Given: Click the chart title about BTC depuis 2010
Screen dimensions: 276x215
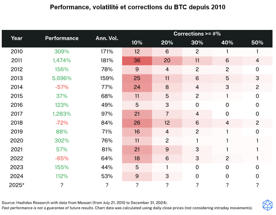Looking at the screenshot, I should 138,7.
